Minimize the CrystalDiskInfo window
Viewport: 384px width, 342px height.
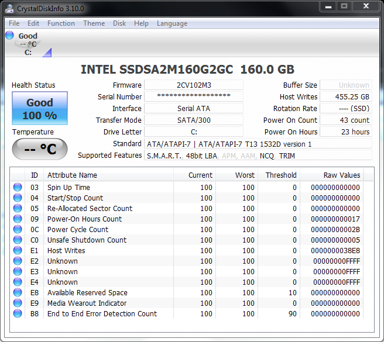(x=328, y=6)
